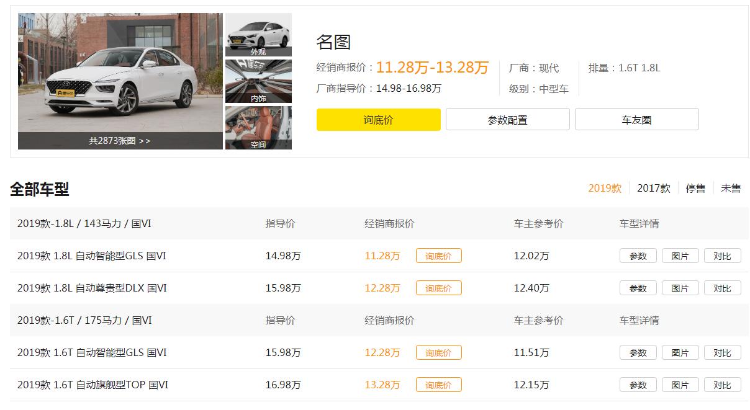The width and height of the screenshot is (750, 410).
Task: Click 询底价 for 1.8L 自动智能型GLS
Action: (x=439, y=256)
